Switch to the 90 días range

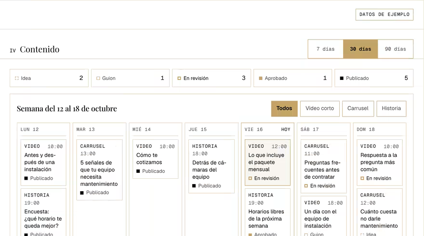396,49
